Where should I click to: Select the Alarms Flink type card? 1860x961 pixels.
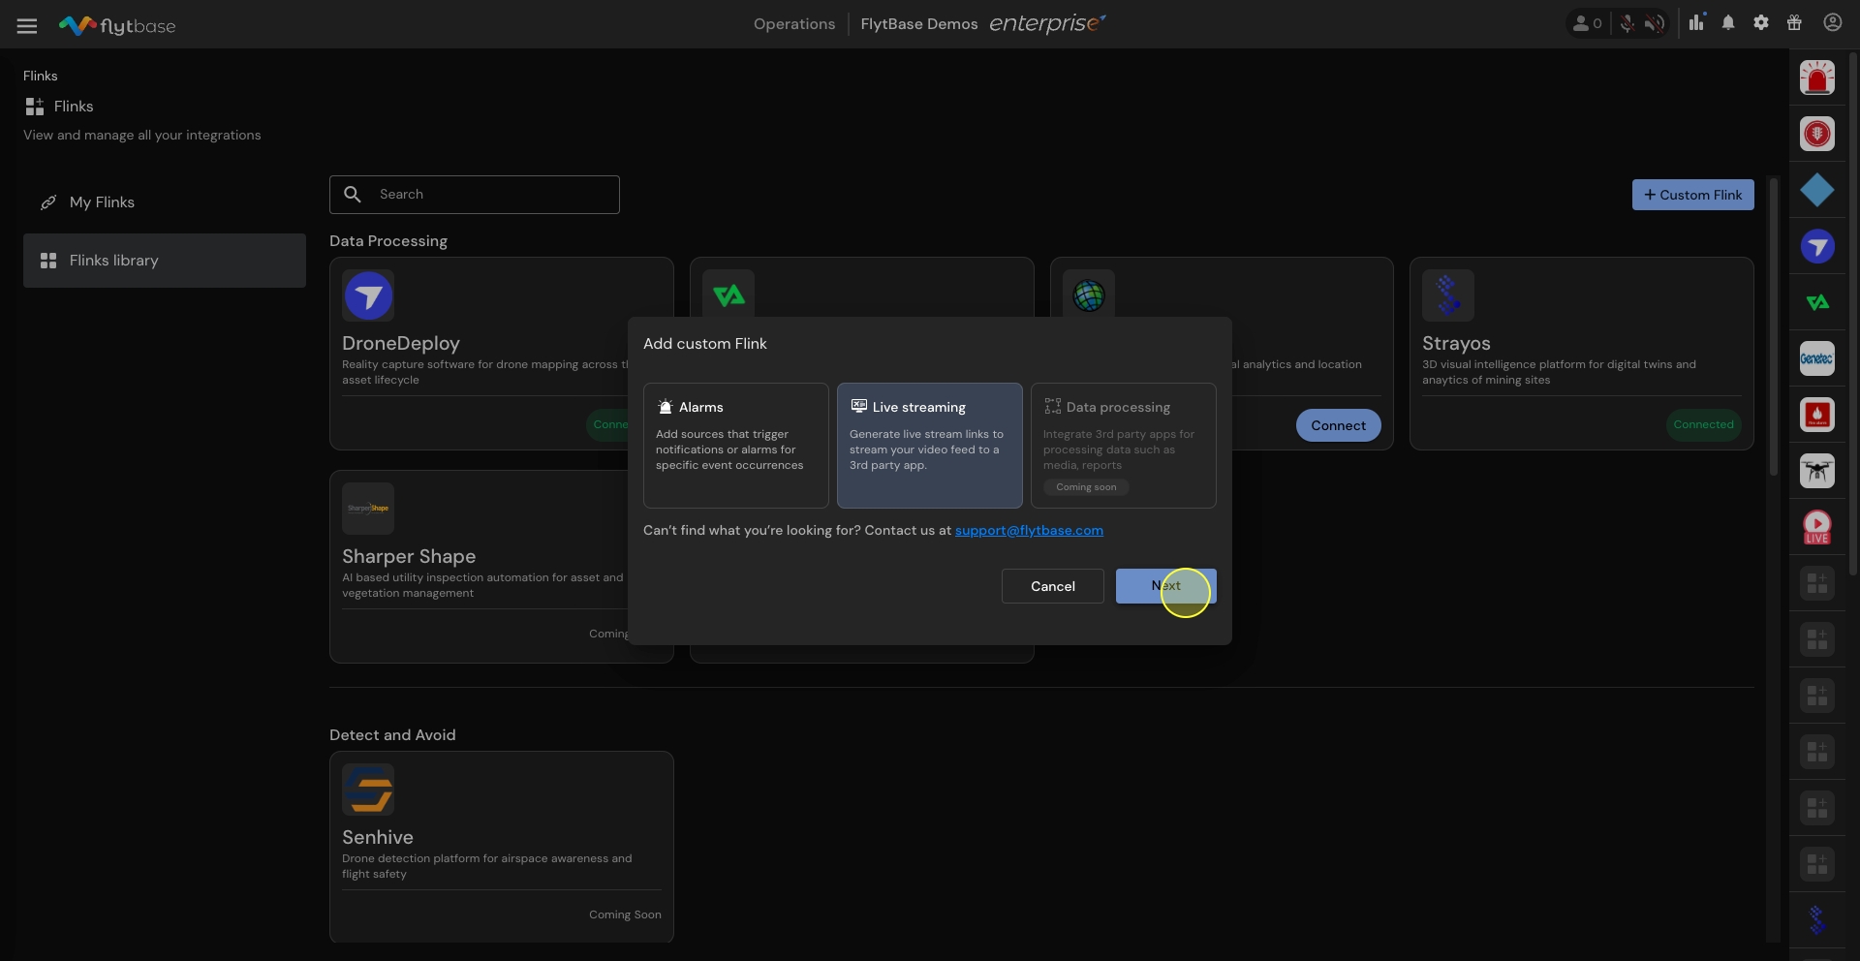click(735, 445)
